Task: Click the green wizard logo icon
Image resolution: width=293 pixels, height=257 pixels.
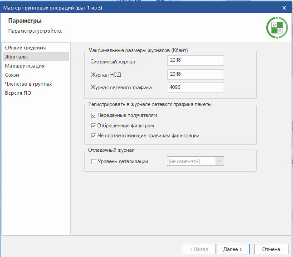Action: click(277, 28)
